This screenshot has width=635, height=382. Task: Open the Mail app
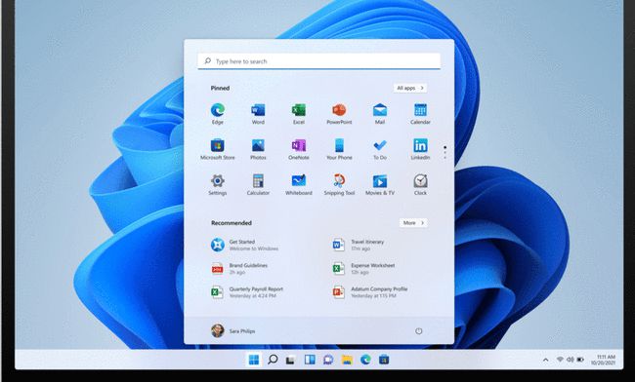click(380, 113)
